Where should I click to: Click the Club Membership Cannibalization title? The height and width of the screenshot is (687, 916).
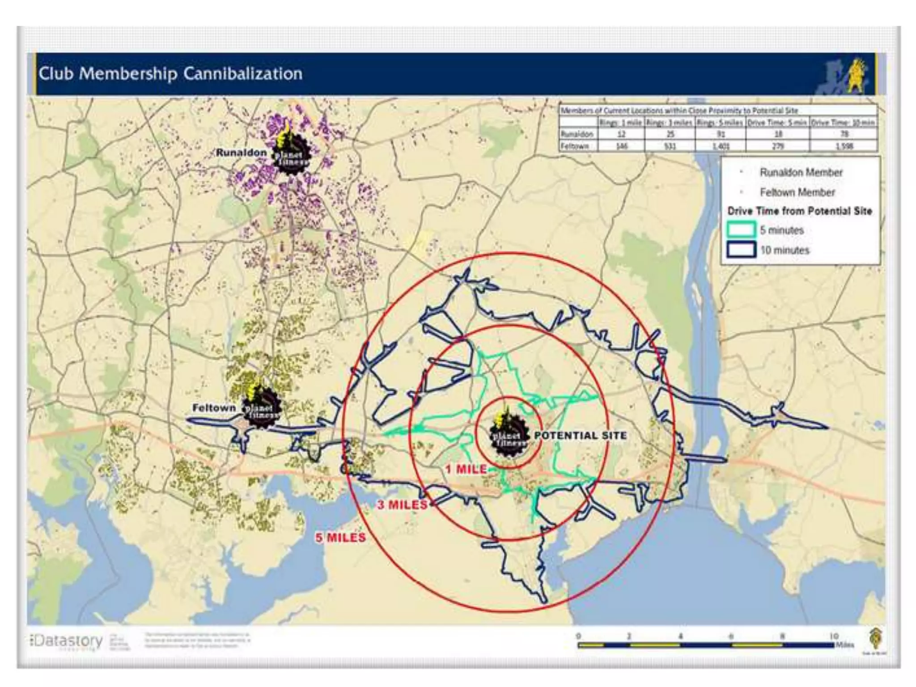(x=170, y=74)
